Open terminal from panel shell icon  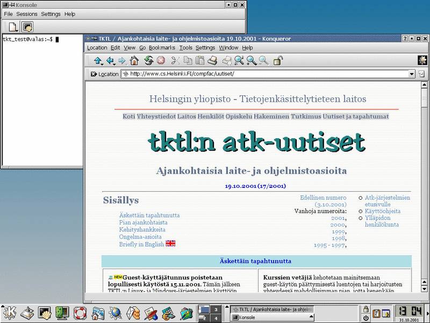tap(45, 313)
